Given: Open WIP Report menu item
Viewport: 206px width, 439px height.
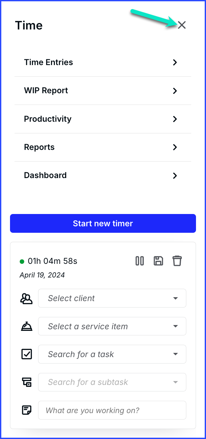Looking at the screenshot, I should click(103, 91).
